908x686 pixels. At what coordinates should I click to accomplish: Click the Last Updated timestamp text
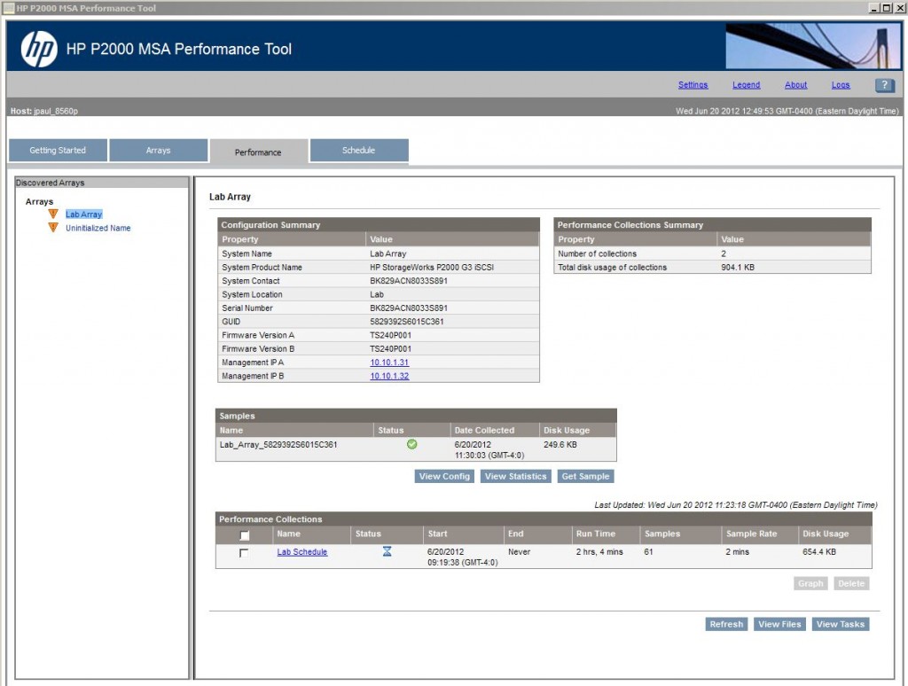(x=736, y=505)
